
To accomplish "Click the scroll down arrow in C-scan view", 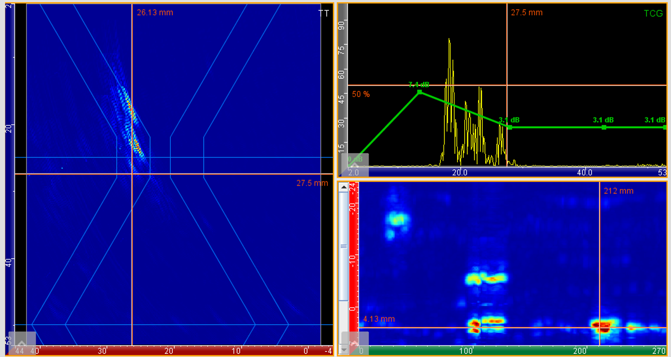I will point(344,349).
